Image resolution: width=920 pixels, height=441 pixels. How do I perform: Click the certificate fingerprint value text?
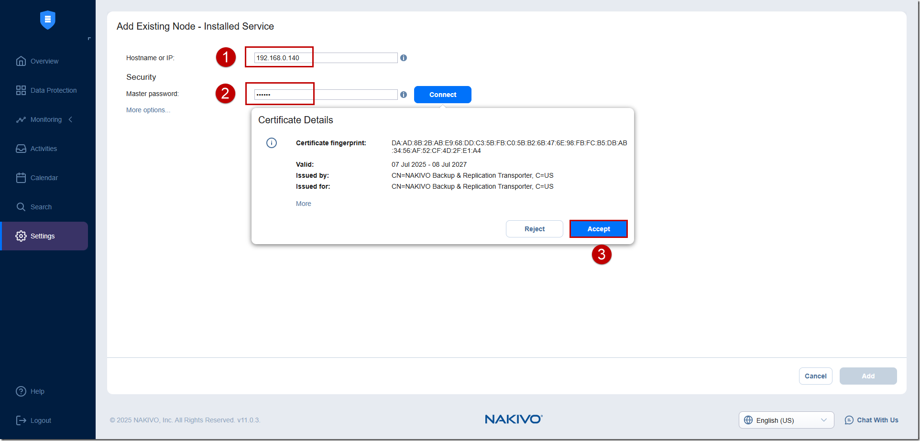509,147
